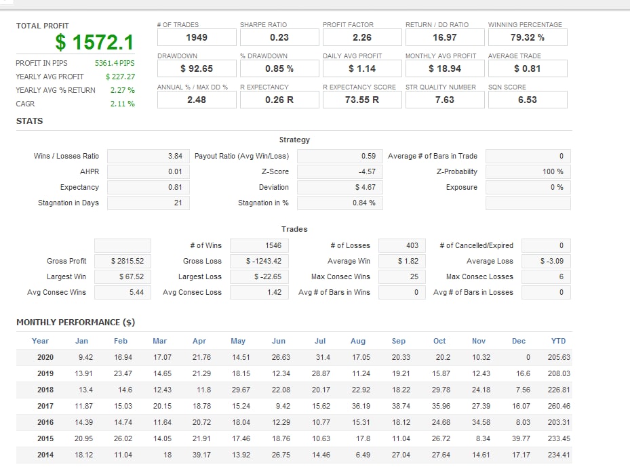The width and height of the screenshot is (630, 473).
Task: Click the Year column header
Action: coord(40,342)
